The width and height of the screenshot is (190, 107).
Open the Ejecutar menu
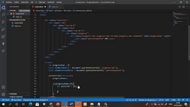click(x=42, y=2)
